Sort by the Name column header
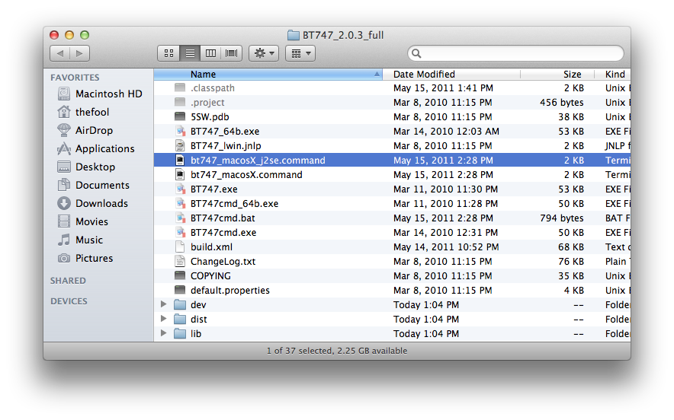 (267, 75)
